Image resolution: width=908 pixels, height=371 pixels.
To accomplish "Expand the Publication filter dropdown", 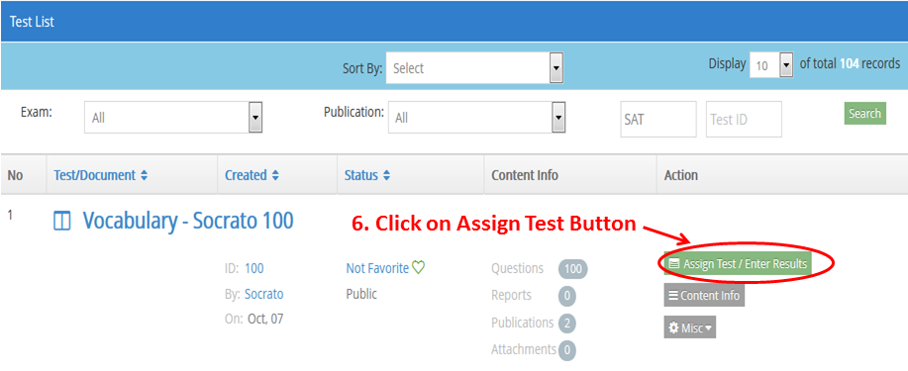I will coord(476,118).
